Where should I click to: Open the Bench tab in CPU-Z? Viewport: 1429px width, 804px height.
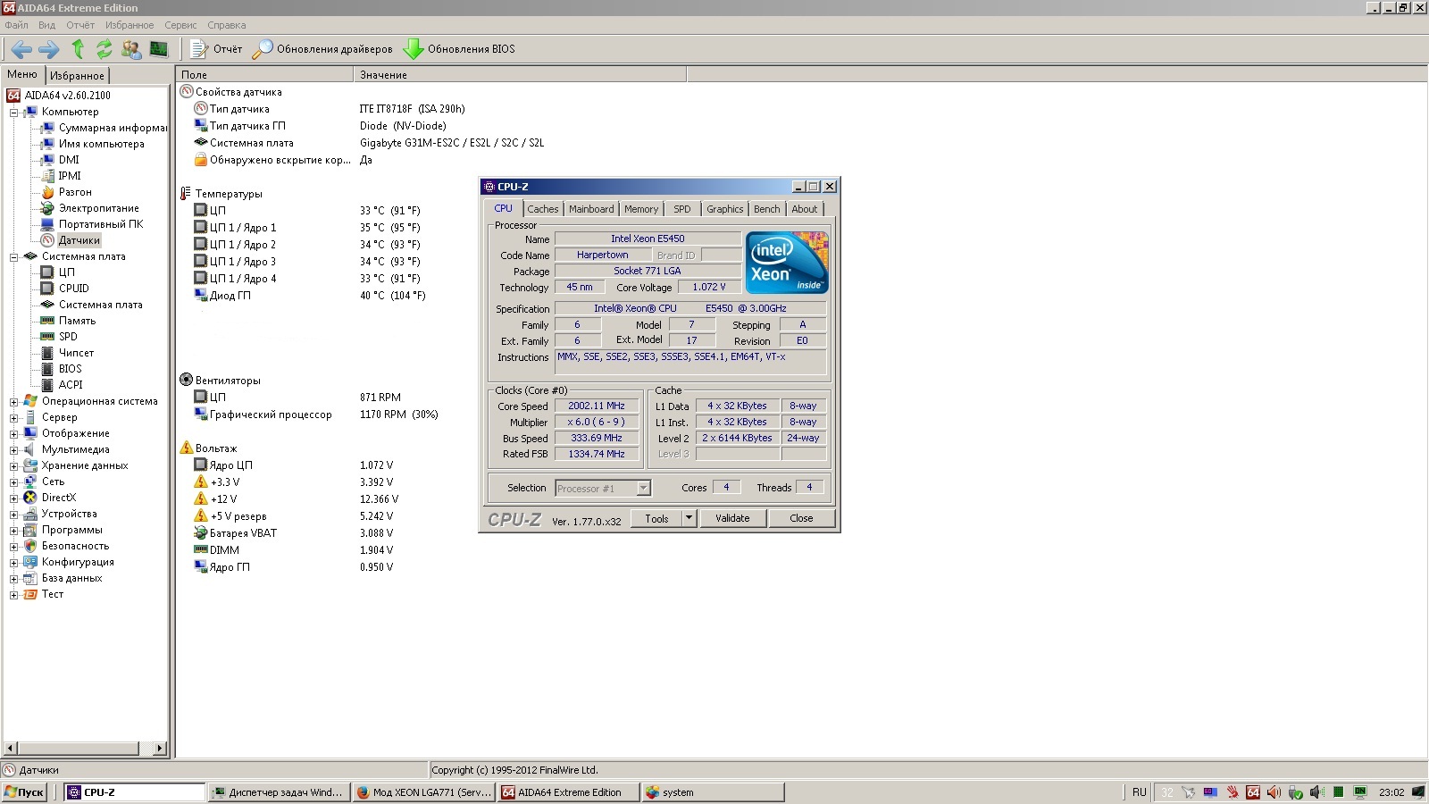766,209
